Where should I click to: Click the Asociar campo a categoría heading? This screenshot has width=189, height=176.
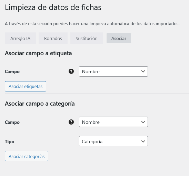click(40, 104)
